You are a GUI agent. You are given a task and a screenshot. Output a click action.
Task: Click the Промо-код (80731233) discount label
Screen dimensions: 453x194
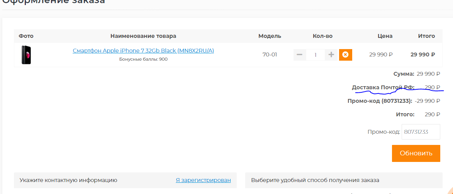point(380,101)
